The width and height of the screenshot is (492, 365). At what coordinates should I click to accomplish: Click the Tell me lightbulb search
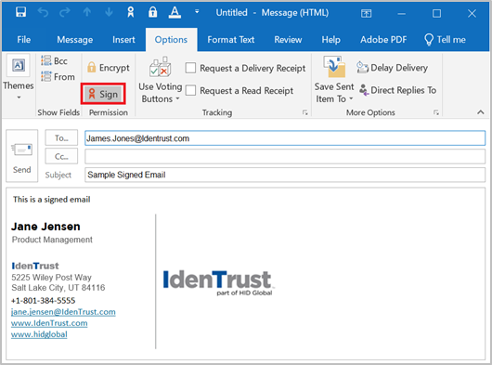pyautogui.click(x=445, y=40)
